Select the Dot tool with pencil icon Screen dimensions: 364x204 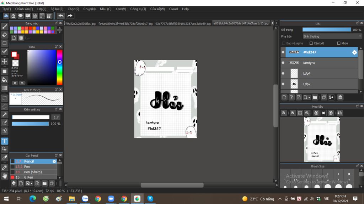tap(4, 51)
